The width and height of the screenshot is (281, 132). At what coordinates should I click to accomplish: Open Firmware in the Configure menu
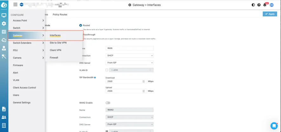tap(18, 65)
